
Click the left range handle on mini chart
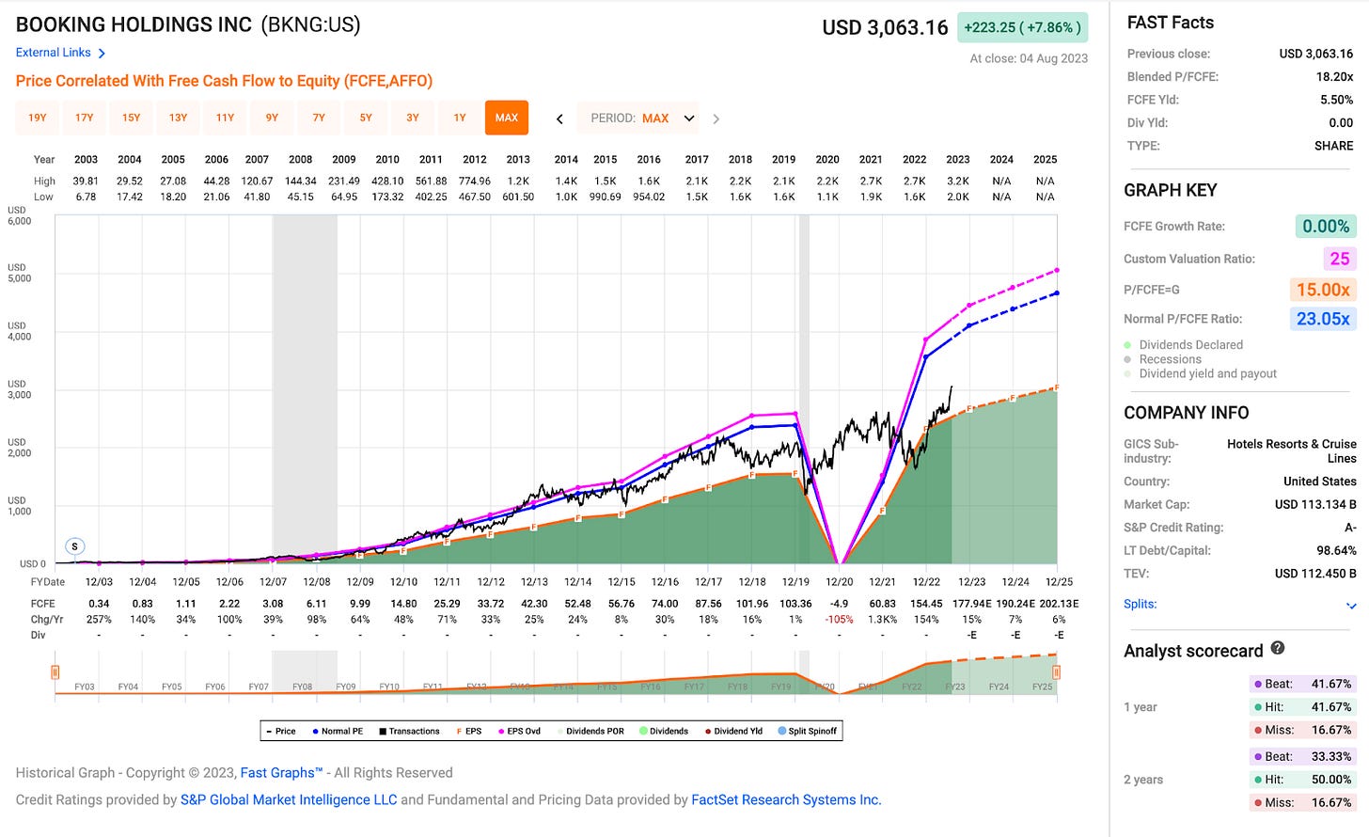pyautogui.click(x=55, y=672)
